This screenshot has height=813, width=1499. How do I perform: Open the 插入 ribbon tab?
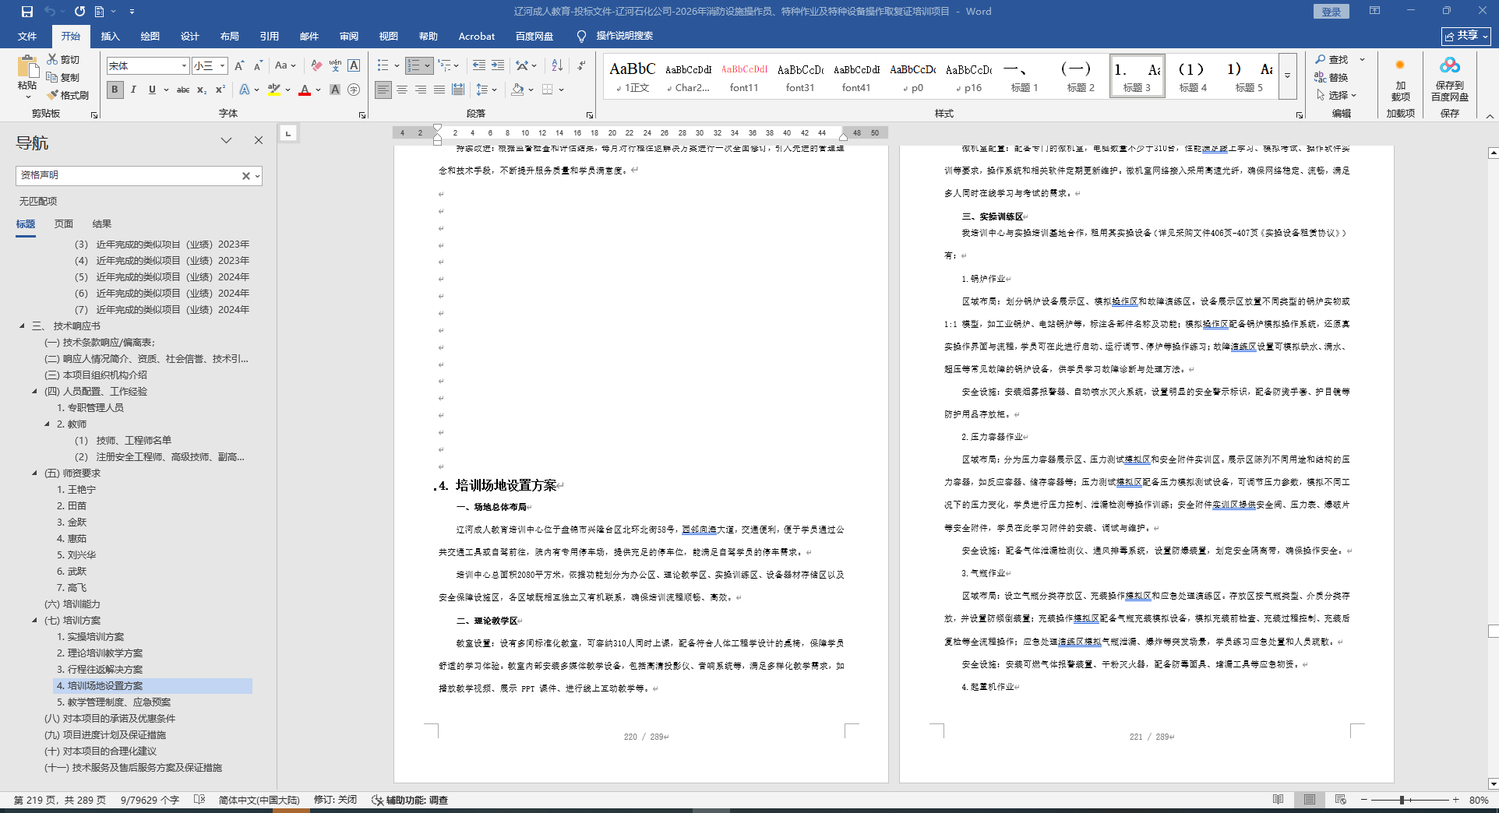tap(110, 36)
